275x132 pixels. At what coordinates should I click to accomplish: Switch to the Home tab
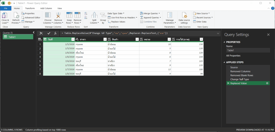[x=17, y=8]
